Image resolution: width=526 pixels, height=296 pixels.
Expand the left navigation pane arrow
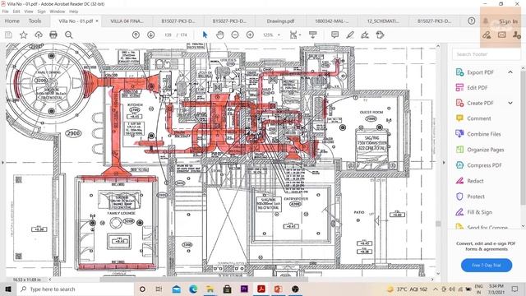pos(3,163)
